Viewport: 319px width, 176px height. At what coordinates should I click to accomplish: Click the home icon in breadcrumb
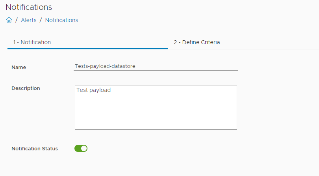[9, 20]
